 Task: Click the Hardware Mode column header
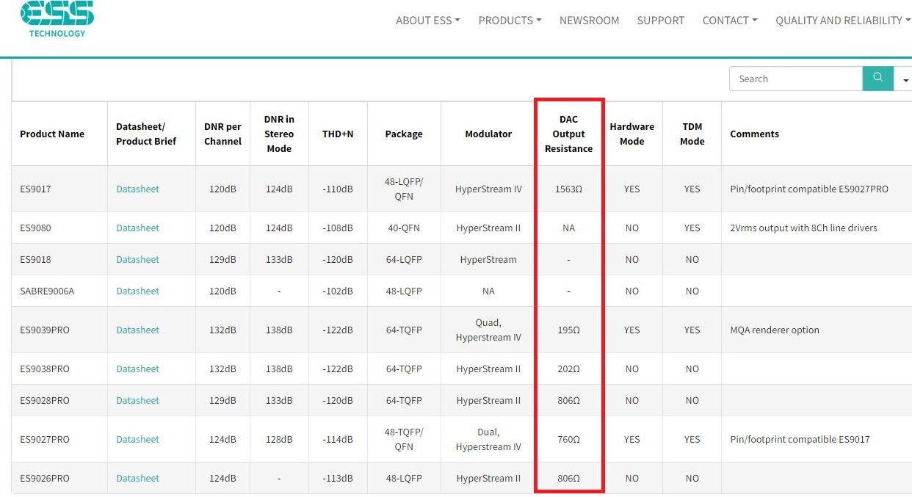click(x=631, y=134)
